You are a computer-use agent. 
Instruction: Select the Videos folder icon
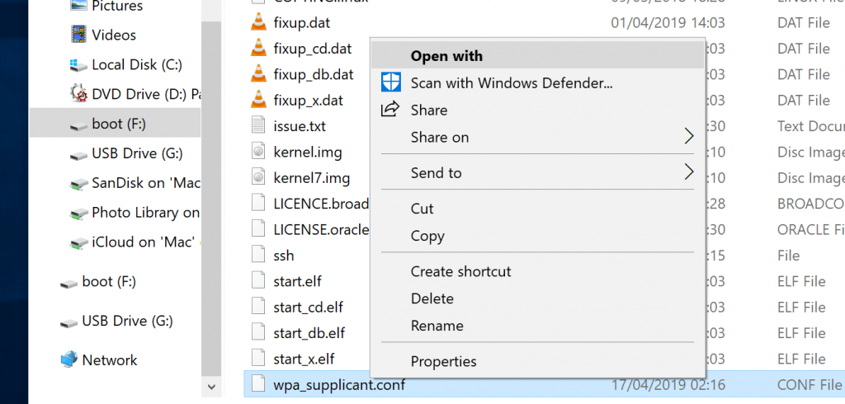[79, 35]
